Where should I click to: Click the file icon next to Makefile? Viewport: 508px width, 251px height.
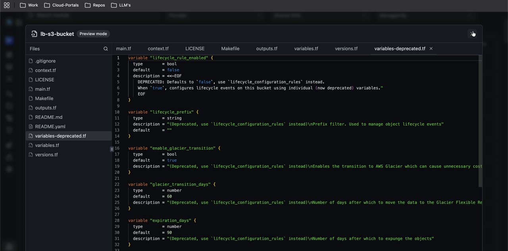point(31,99)
